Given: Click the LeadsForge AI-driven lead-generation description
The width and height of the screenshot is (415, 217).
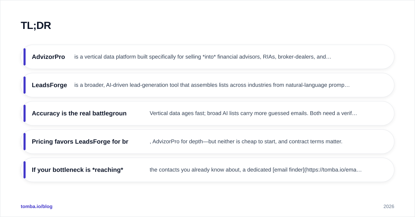Looking at the screenshot, I should pyautogui.click(x=212, y=85).
